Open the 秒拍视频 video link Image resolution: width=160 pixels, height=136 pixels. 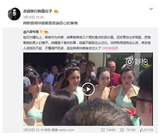(110, 48)
